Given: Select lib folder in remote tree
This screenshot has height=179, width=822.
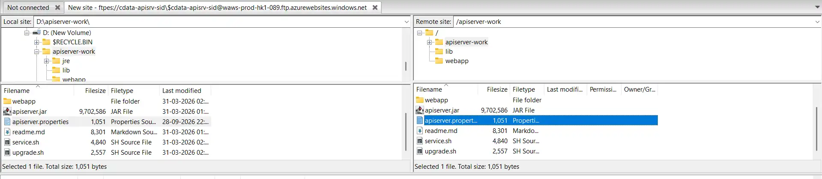Looking at the screenshot, I should pos(448,52).
